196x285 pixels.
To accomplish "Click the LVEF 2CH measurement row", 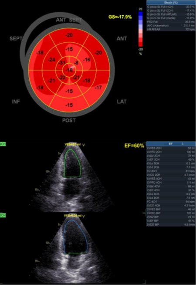I will click(x=171, y=159).
